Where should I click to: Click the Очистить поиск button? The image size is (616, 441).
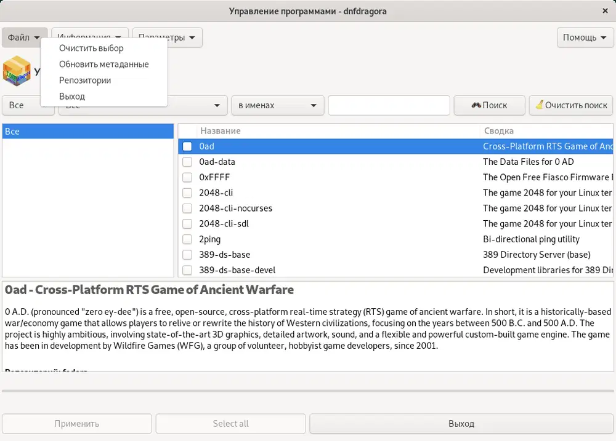(571, 105)
